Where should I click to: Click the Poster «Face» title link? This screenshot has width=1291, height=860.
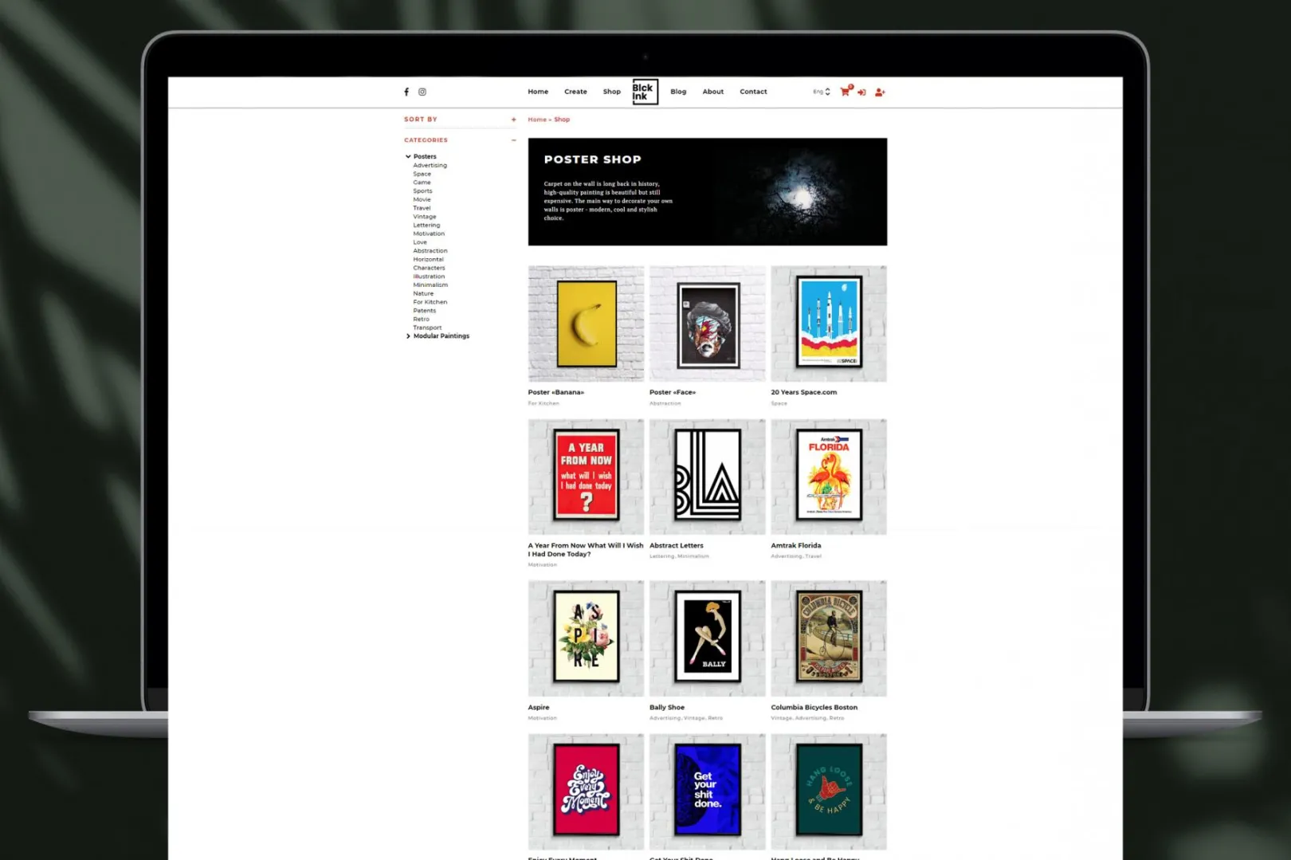[x=673, y=392]
